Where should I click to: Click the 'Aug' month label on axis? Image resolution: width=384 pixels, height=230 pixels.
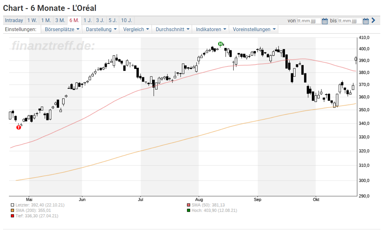[199, 199]
